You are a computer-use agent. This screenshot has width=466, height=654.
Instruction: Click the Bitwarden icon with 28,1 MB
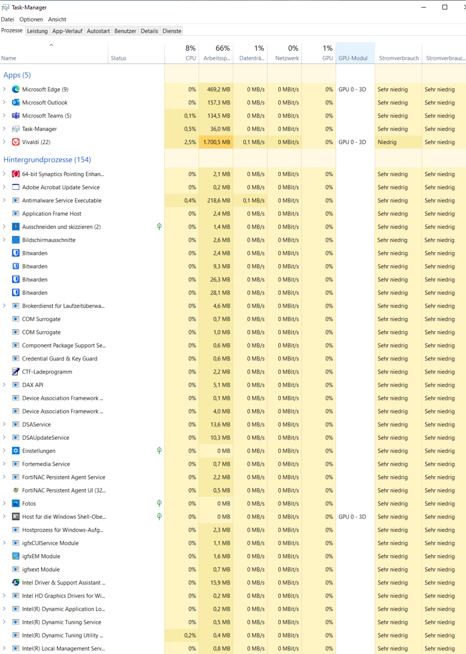(16, 293)
